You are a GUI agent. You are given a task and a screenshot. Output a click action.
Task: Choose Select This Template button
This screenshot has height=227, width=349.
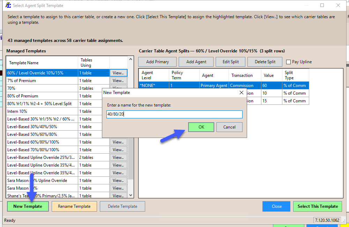[318, 206]
